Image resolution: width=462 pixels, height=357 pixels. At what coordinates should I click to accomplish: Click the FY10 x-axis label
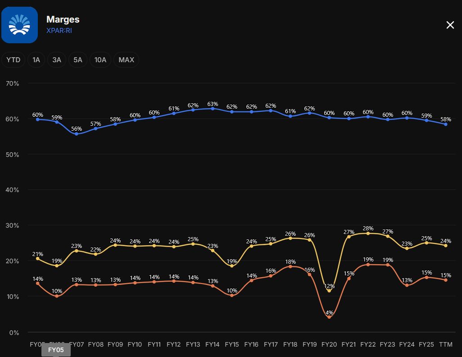pos(135,344)
